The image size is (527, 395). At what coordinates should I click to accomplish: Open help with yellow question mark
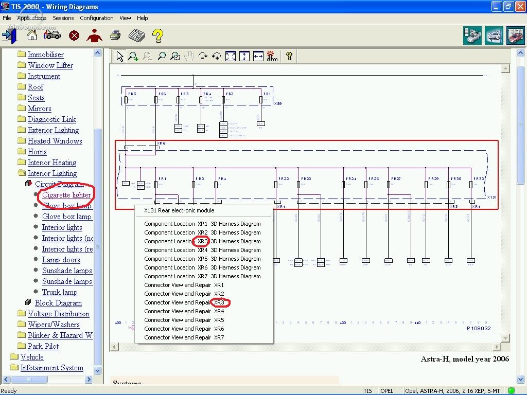(157, 35)
